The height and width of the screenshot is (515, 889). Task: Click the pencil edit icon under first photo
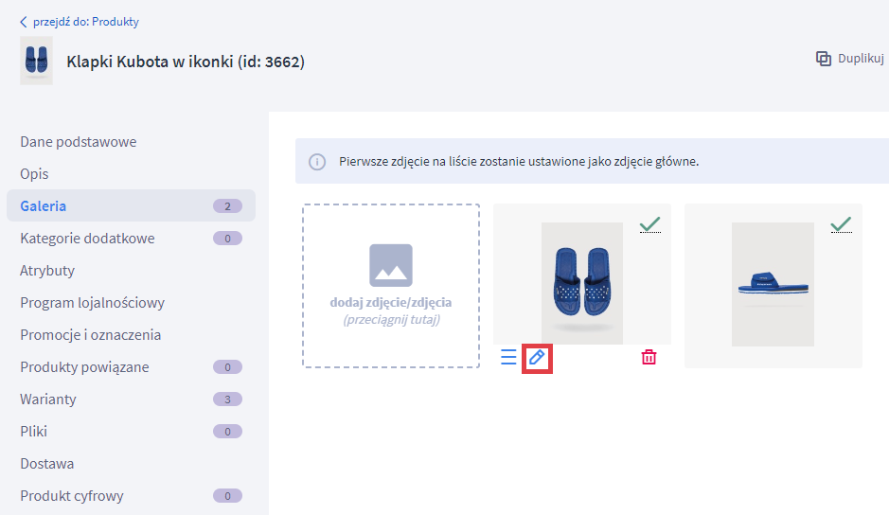537,358
